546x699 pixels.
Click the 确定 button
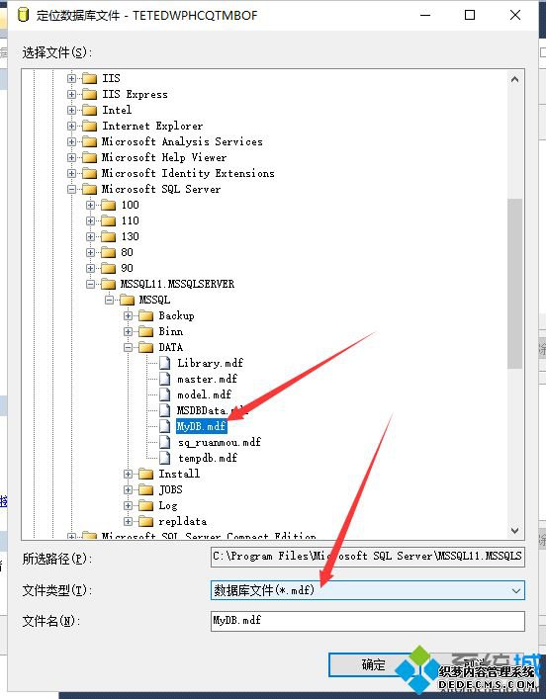click(373, 664)
